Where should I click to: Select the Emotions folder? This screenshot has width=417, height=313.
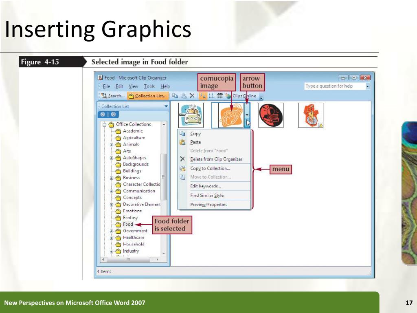click(x=129, y=211)
